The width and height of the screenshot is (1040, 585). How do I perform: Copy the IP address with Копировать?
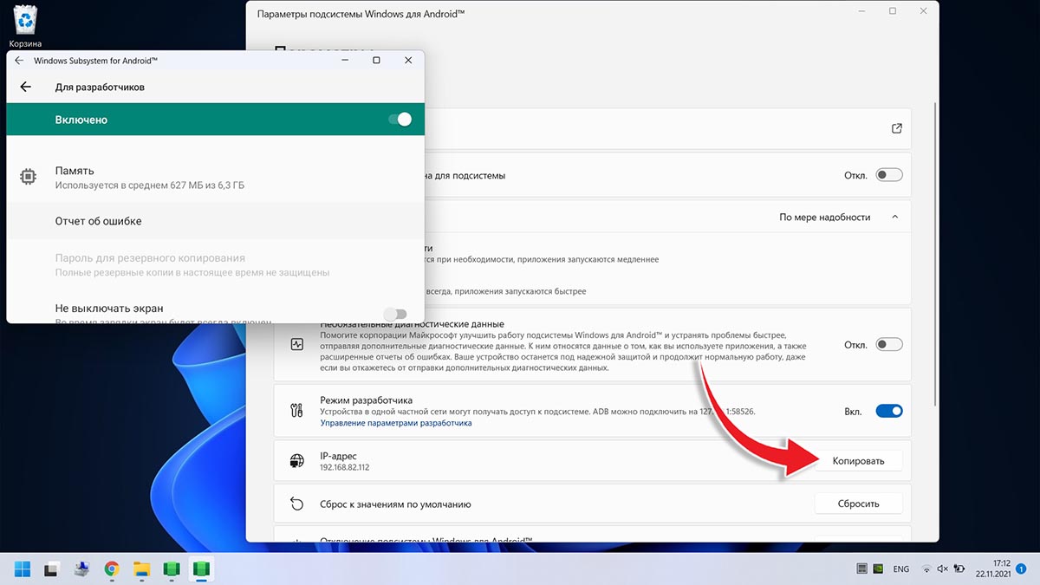pyautogui.click(x=859, y=461)
